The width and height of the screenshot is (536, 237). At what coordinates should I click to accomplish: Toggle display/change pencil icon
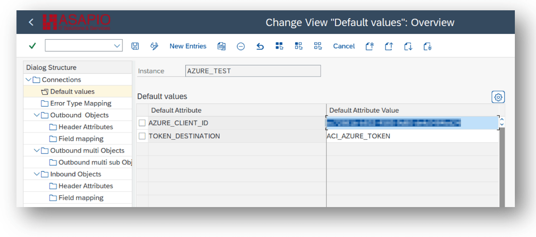click(x=154, y=46)
